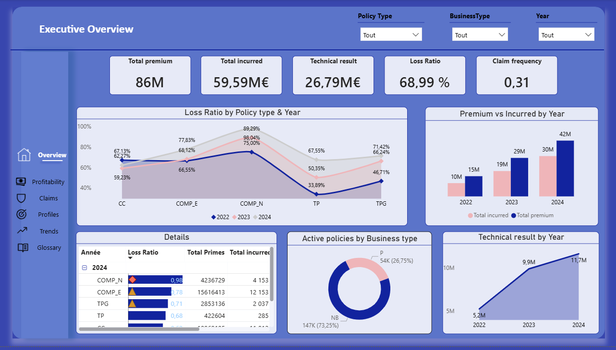Screen dimensions: 616x350
Task: Click the Details table horizontal scrollbar
Action: (x=139, y=329)
